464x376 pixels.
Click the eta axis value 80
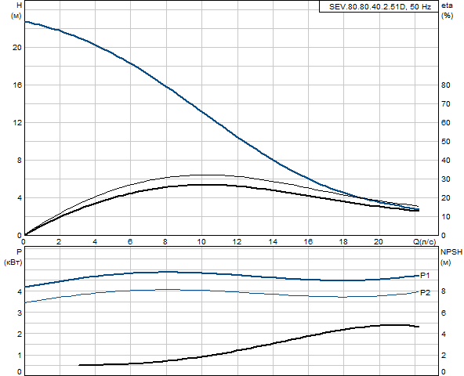(446, 85)
